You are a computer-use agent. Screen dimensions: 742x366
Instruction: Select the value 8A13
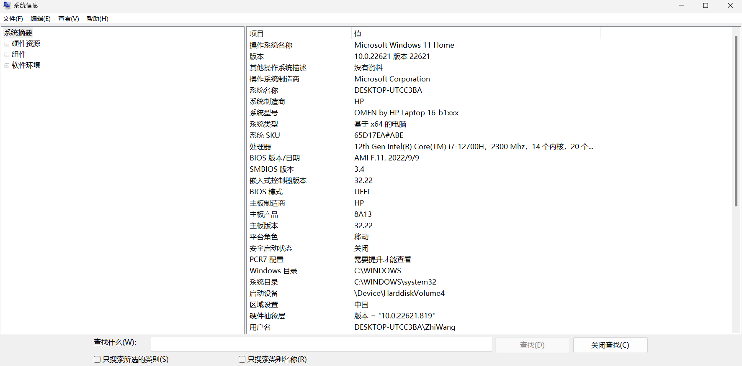click(x=363, y=214)
